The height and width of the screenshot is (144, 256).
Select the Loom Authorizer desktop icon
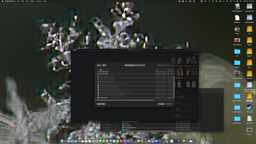tap(237, 74)
